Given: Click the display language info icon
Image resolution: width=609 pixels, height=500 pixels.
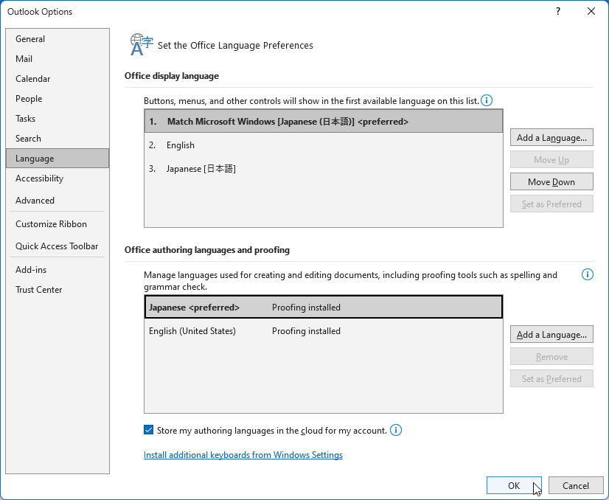Looking at the screenshot, I should click(487, 100).
